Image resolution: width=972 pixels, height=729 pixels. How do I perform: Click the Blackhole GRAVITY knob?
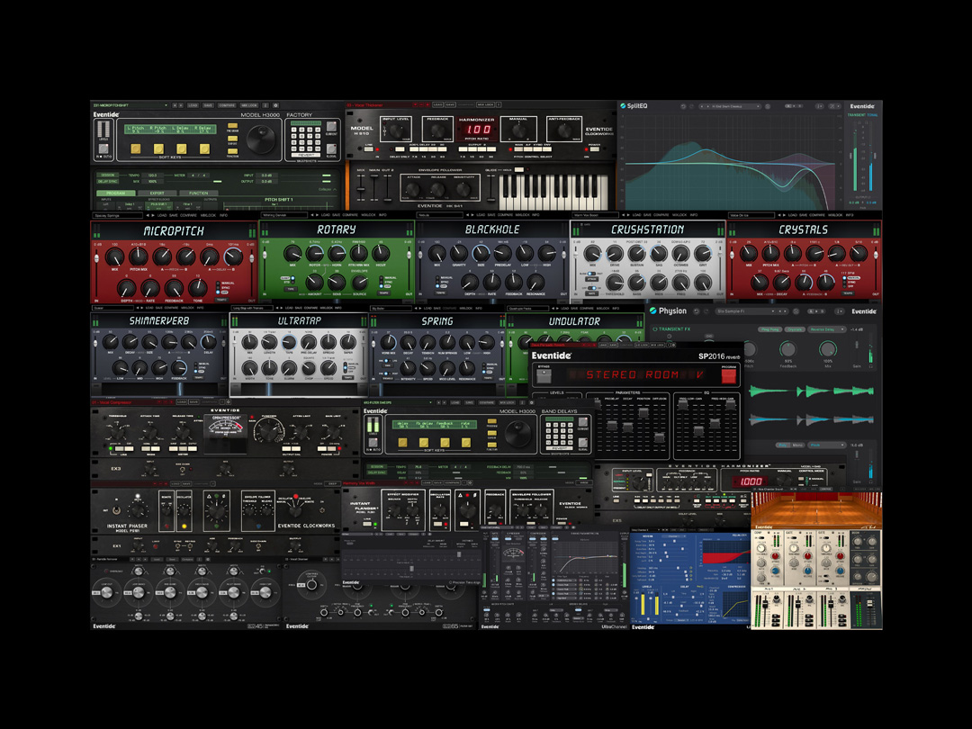[458, 253]
